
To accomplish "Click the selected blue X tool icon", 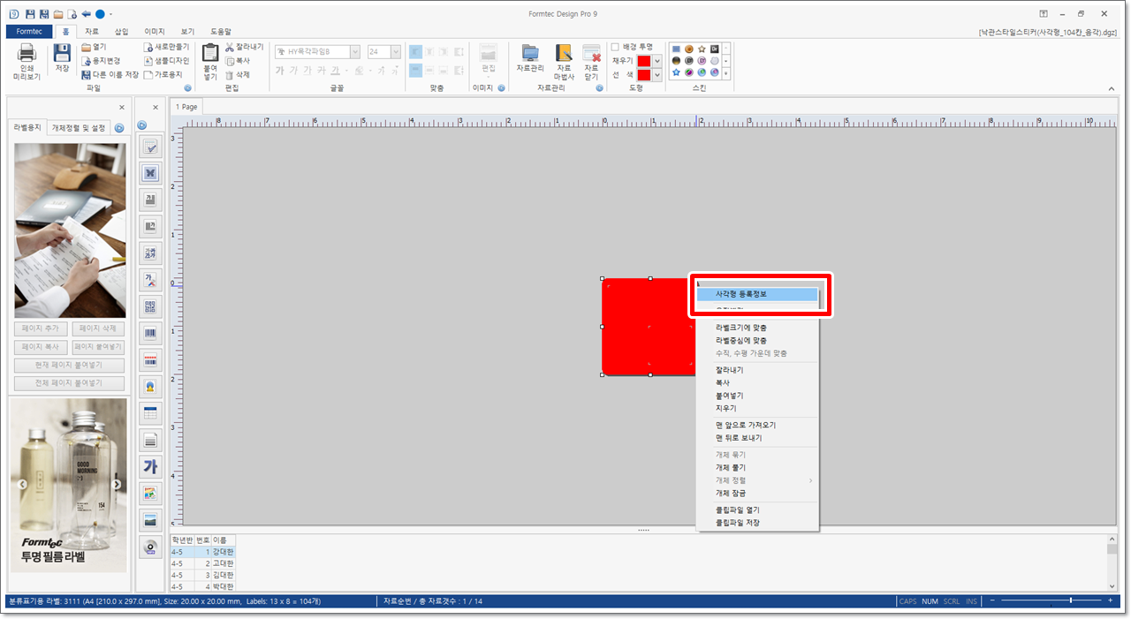I will tap(150, 173).
